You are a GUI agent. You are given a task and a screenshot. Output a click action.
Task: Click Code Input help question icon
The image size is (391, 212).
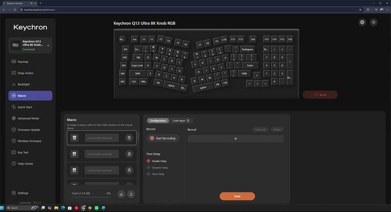tap(188, 120)
